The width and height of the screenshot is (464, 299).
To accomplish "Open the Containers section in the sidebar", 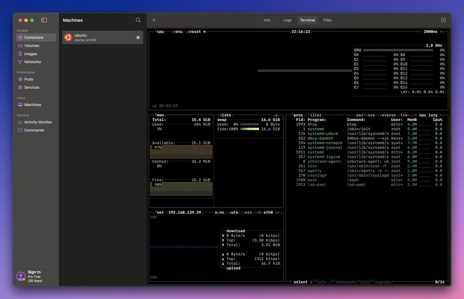I will pos(36,37).
